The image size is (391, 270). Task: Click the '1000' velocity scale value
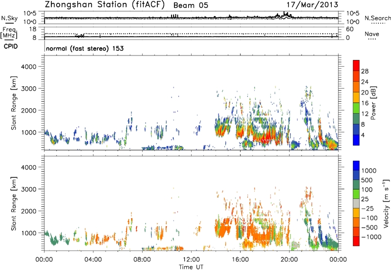point(369,171)
